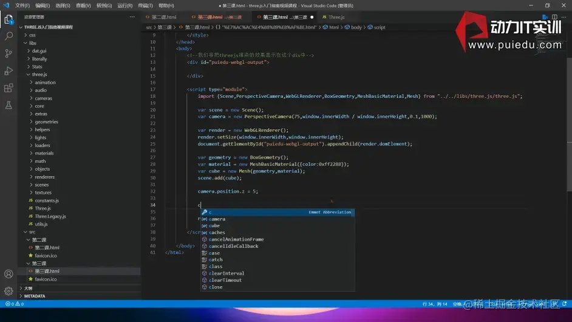Viewport: 572px width, 322px height.
Task: Open utils.js file
Action: tap(41, 224)
